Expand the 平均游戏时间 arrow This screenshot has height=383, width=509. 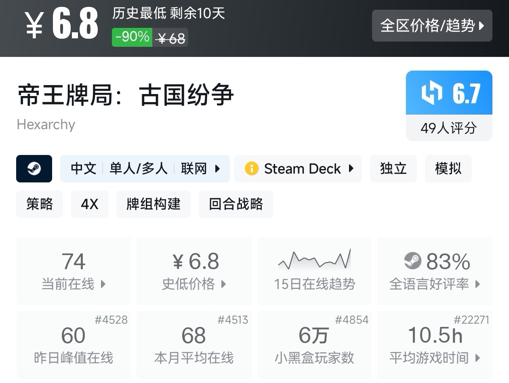[477, 358]
